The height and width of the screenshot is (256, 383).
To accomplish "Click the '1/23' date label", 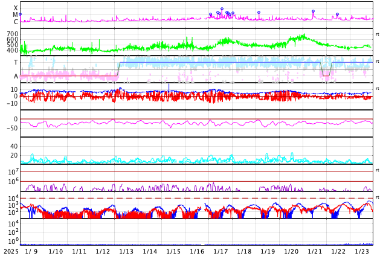I will click(362, 252).
